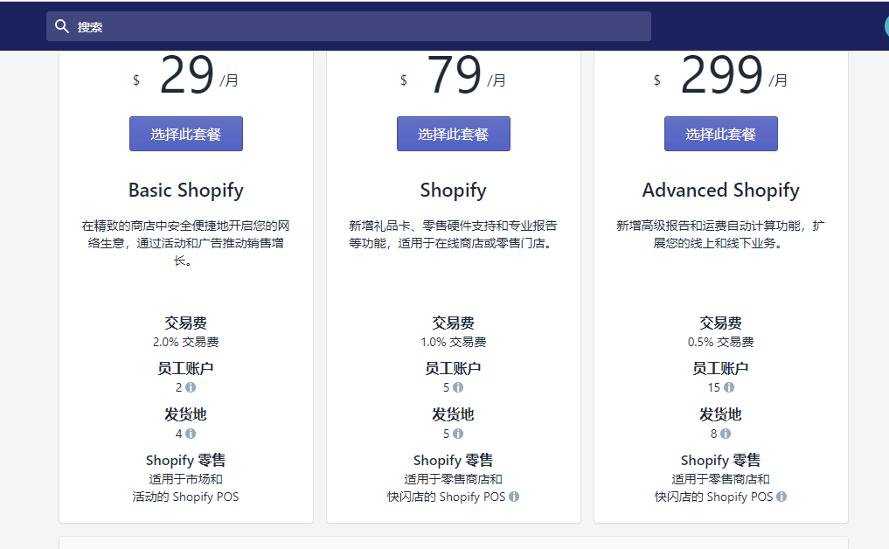Click the 2.0% 交易费 text

[186, 342]
